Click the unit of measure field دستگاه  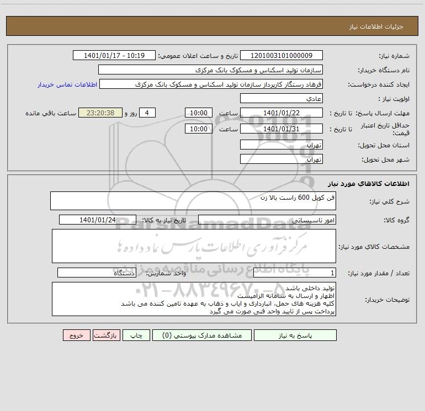coord(97,273)
